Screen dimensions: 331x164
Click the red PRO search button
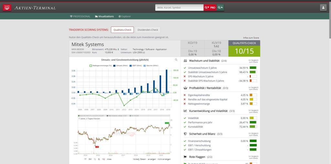click(210, 8)
